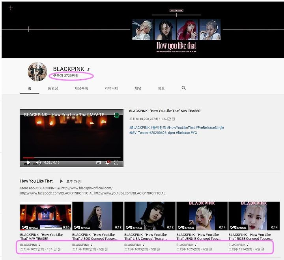Click the BLACKPINK channel avatar

[x=37, y=71]
